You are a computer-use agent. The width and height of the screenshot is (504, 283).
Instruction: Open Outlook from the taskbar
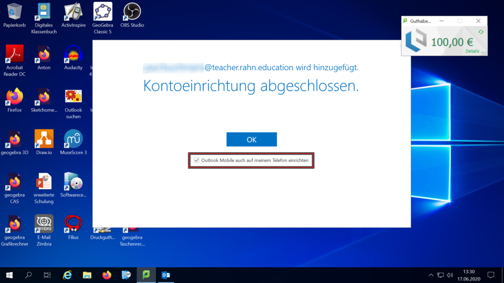coord(166,275)
